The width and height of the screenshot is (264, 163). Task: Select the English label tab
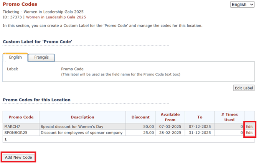(15, 58)
